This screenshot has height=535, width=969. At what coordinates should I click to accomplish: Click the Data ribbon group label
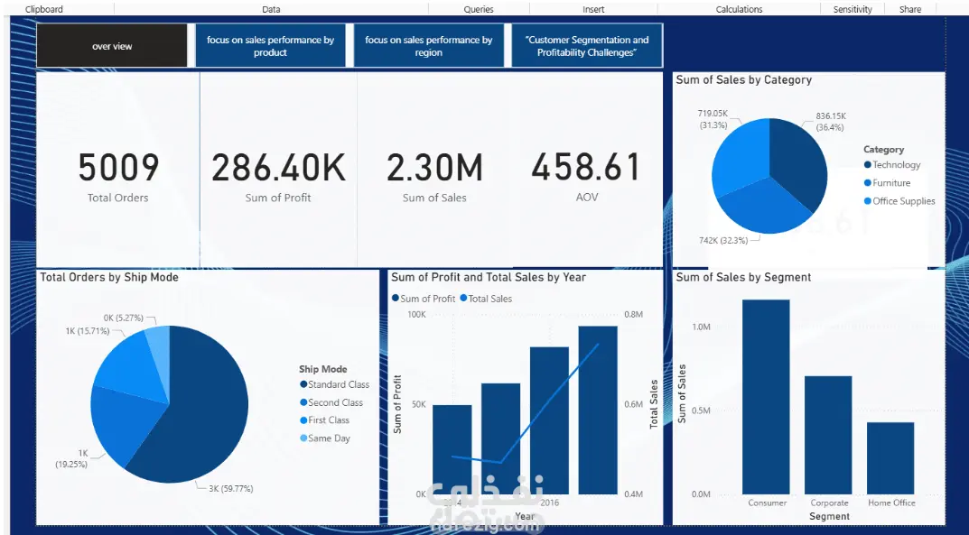point(271,9)
